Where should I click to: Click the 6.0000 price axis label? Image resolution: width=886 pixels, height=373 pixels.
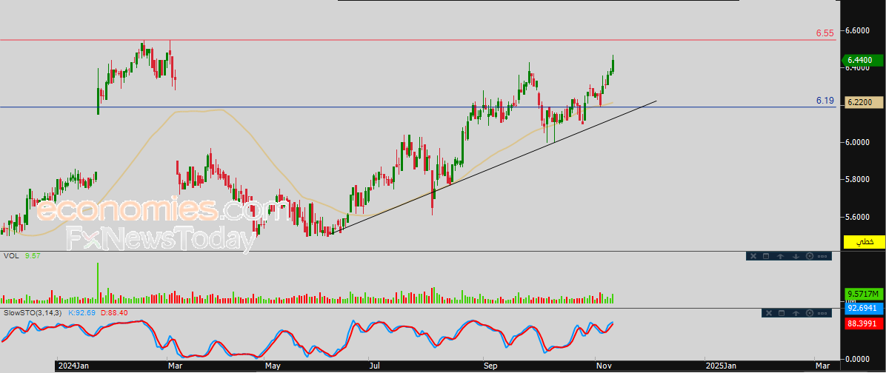pyautogui.click(x=859, y=142)
